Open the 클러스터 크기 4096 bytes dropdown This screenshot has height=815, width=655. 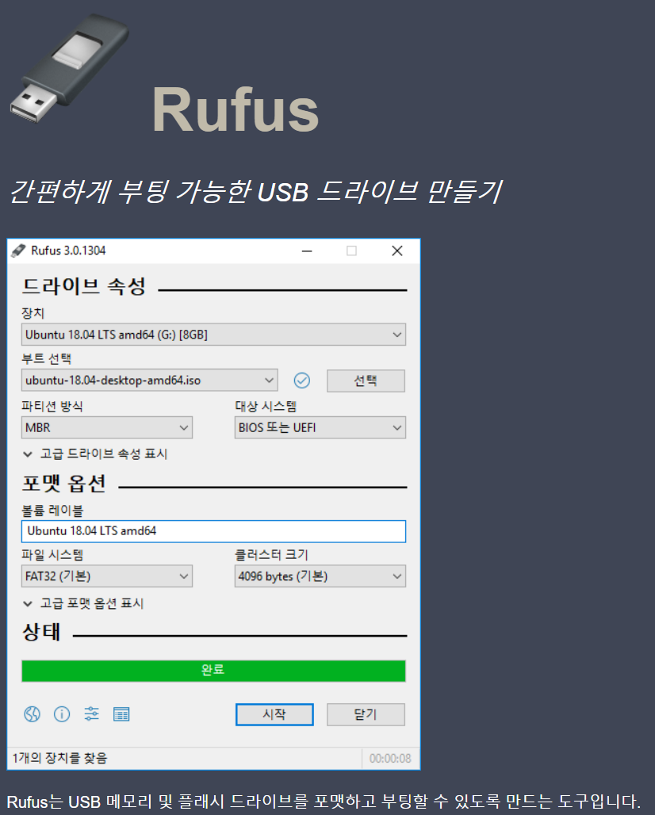coord(320,576)
